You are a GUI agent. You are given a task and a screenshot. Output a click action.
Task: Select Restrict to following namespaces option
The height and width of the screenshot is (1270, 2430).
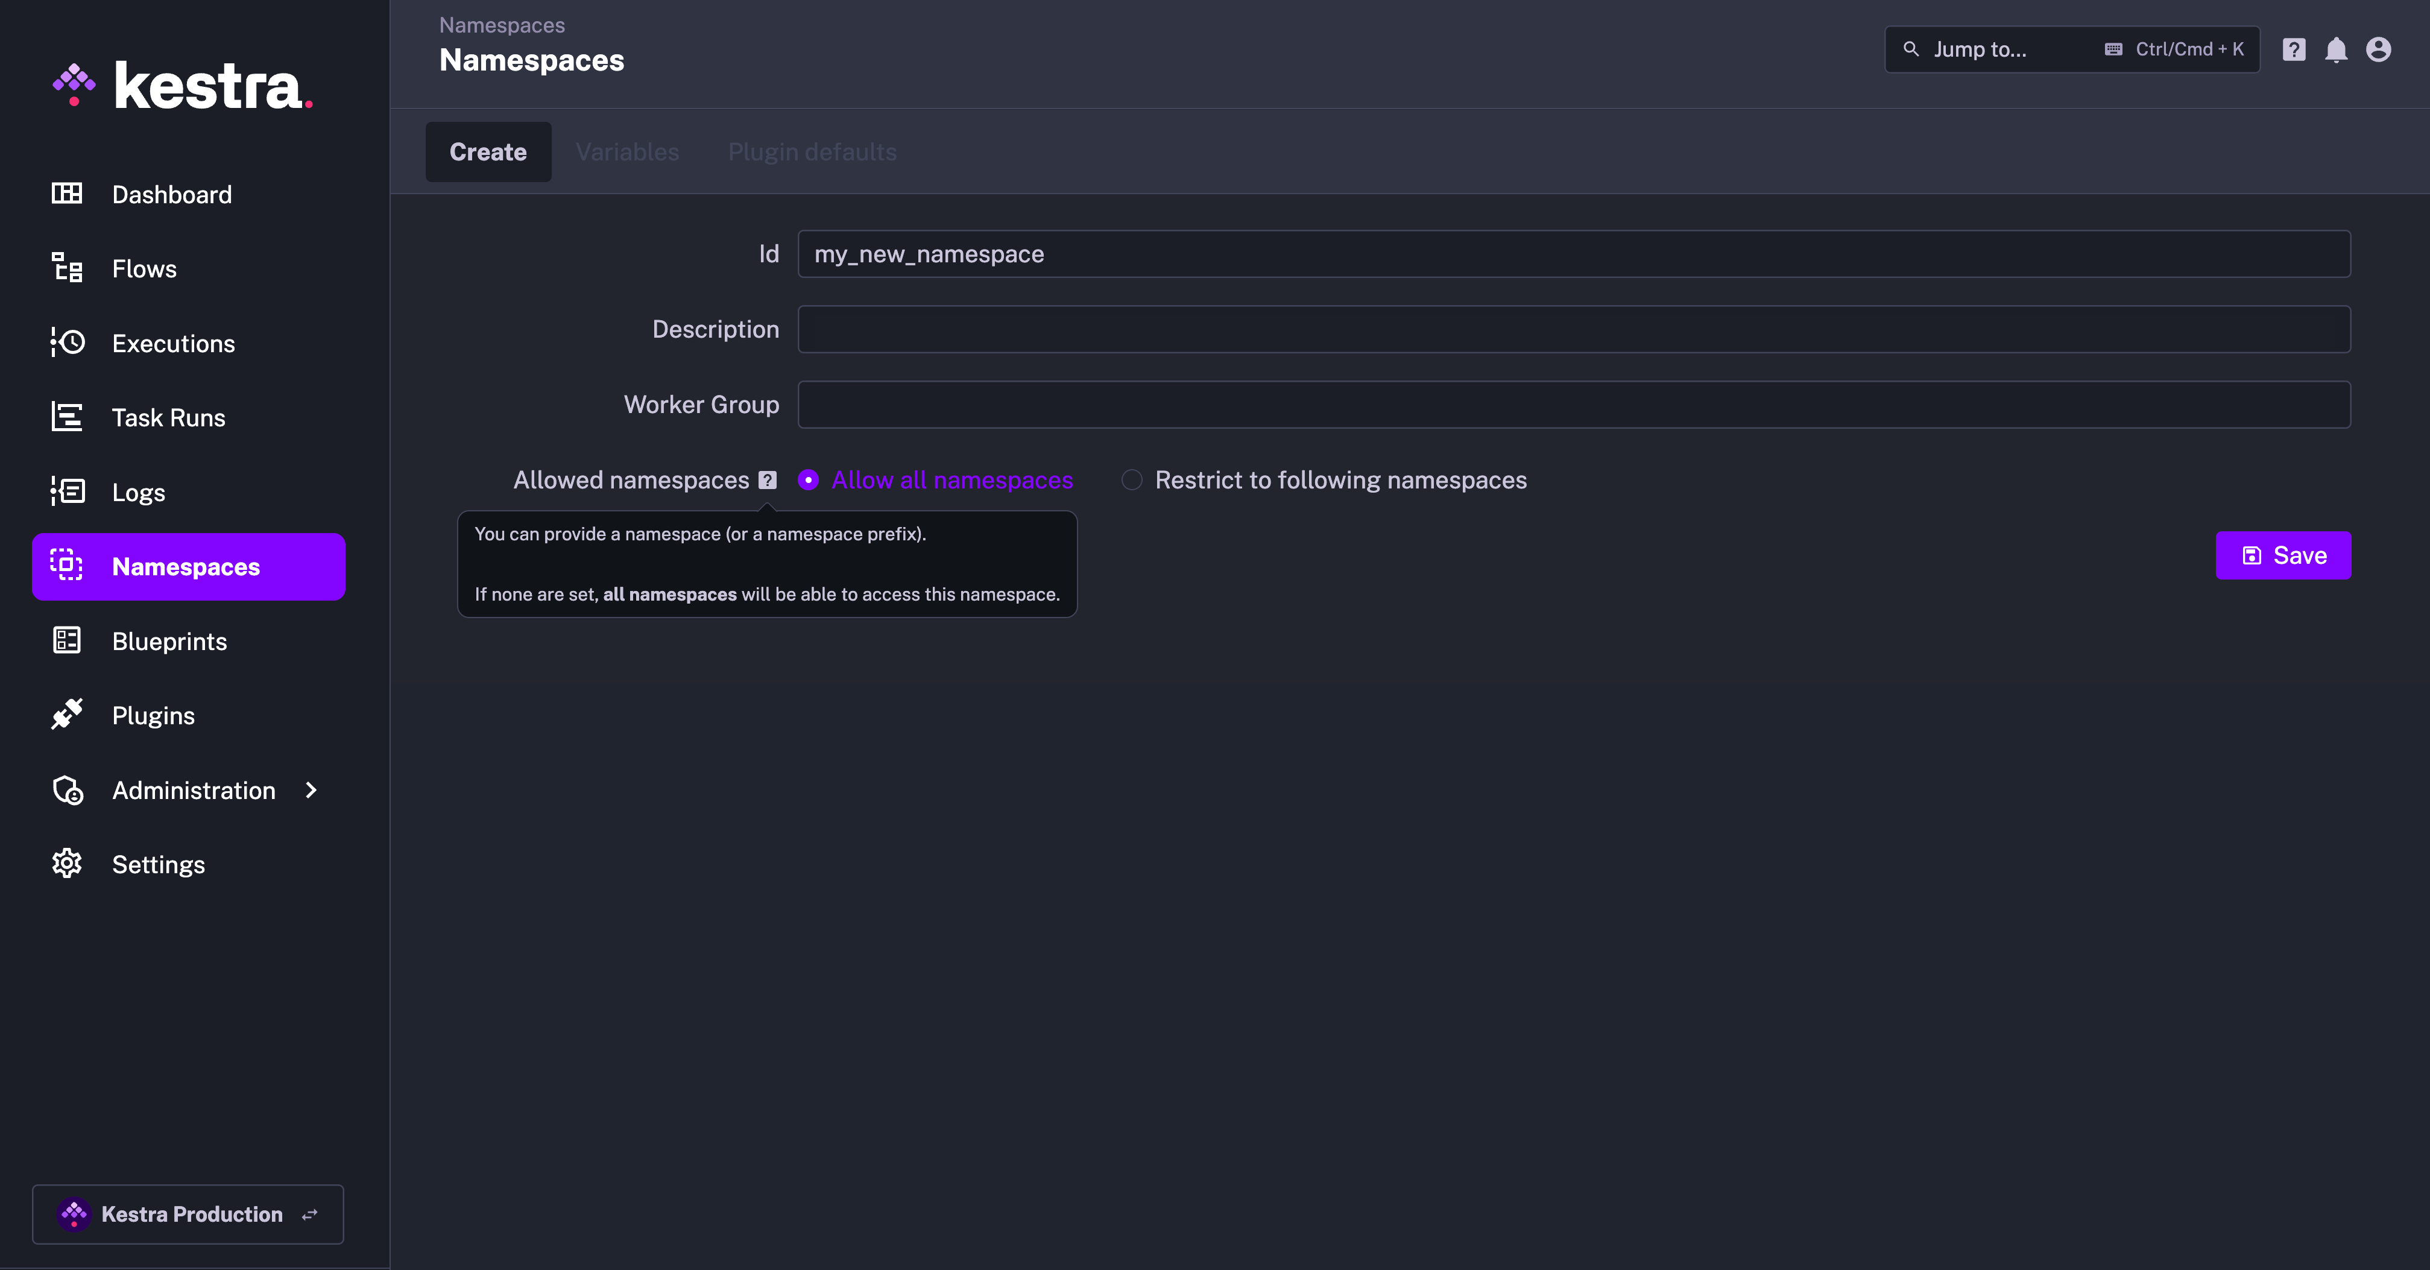1131,480
